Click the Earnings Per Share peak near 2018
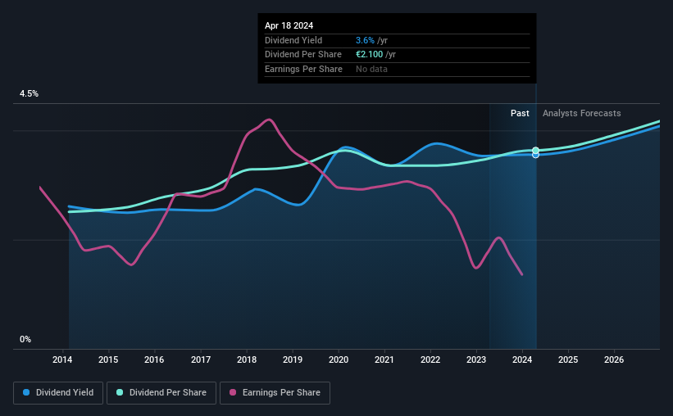The width and height of the screenshot is (673, 416). [269, 120]
